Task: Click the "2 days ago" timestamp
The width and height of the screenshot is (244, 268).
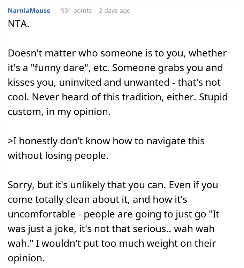Action: 115,11
